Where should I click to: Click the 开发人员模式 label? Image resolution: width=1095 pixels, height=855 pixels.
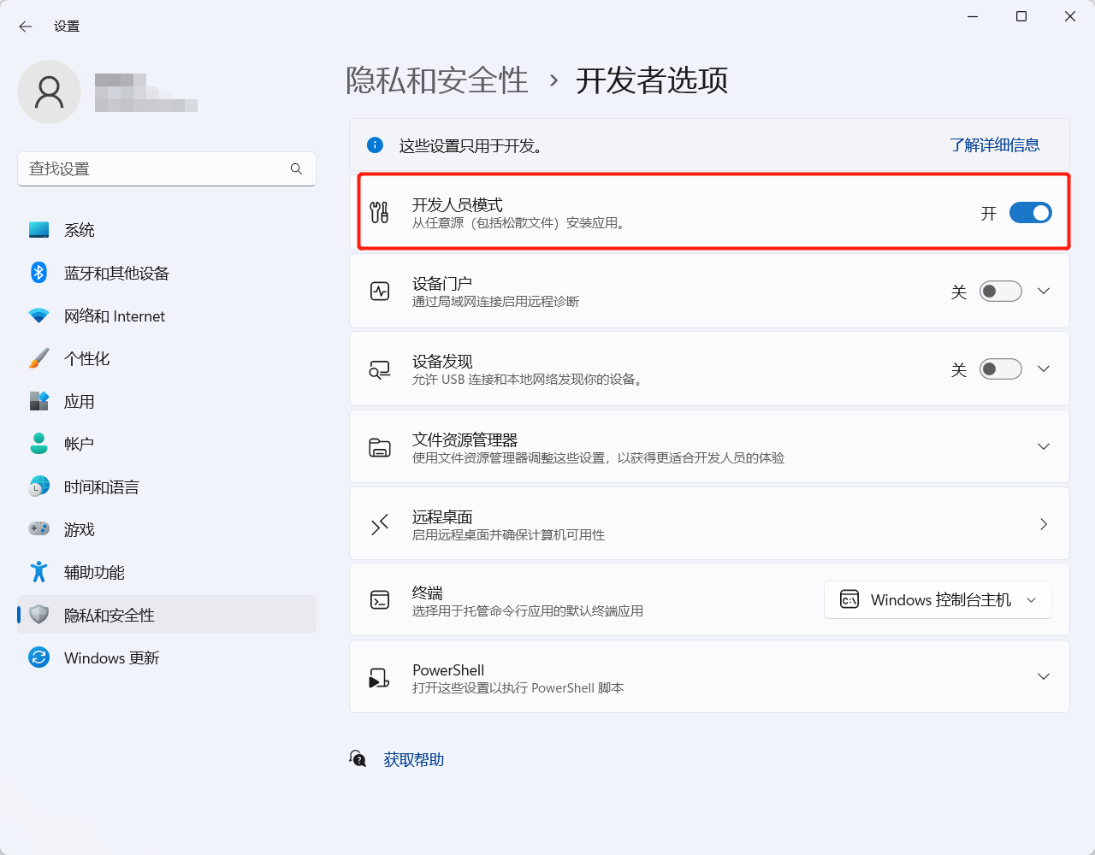[x=458, y=204]
